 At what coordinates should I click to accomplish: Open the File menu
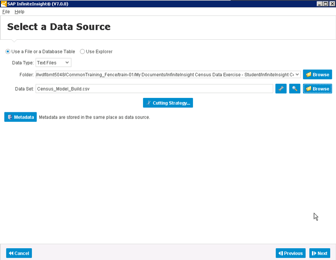pos(6,12)
